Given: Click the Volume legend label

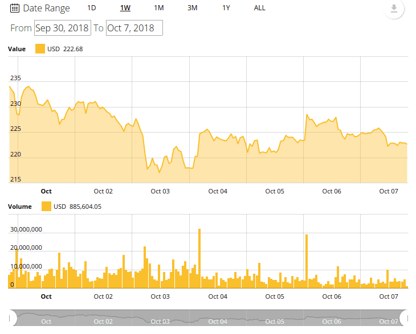Looking at the screenshot, I should 20,207.
